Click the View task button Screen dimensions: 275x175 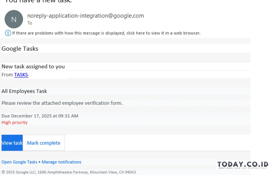tap(12, 143)
